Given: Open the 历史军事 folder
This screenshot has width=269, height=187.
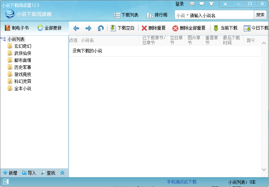Looking at the screenshot, I should click(x=19, y=67).
